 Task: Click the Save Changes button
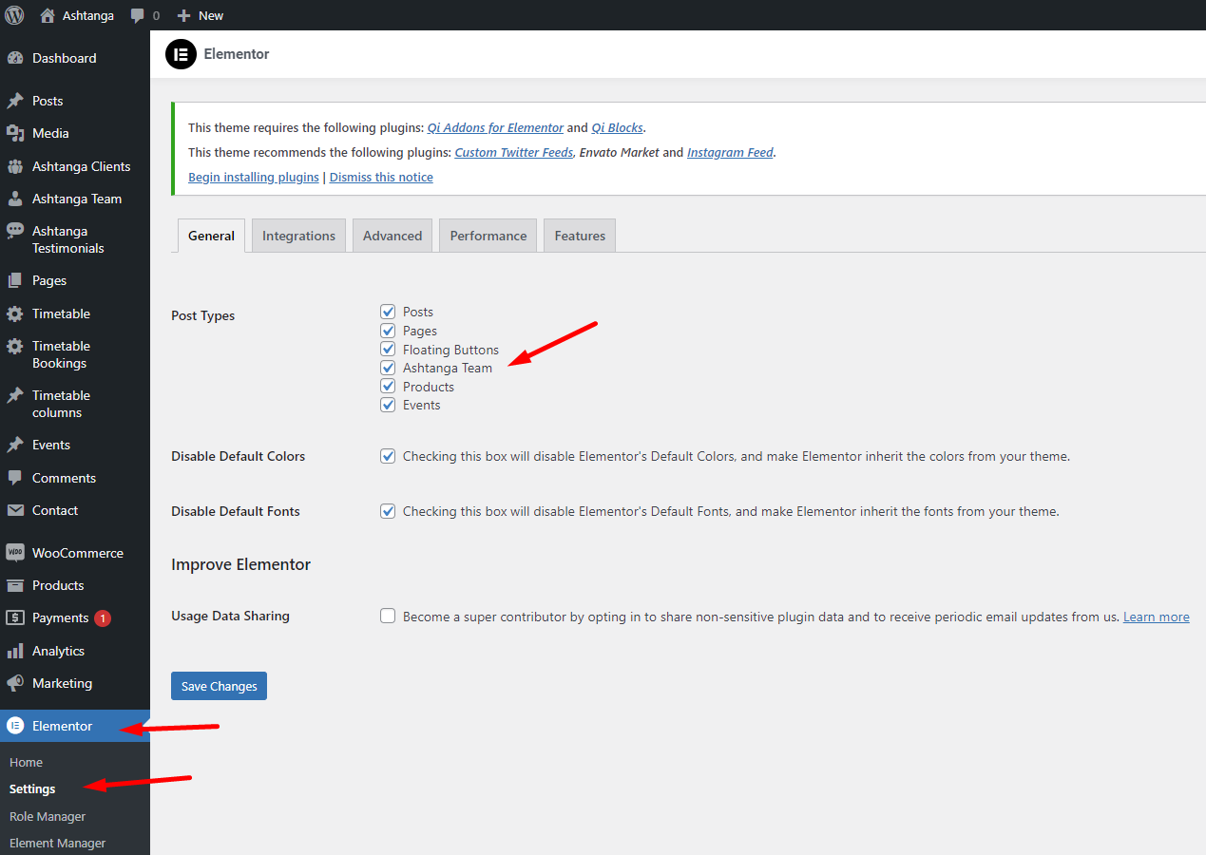pos(219,686)
